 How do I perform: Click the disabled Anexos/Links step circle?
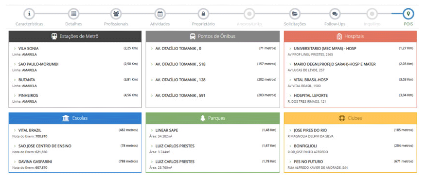point(249,14)
